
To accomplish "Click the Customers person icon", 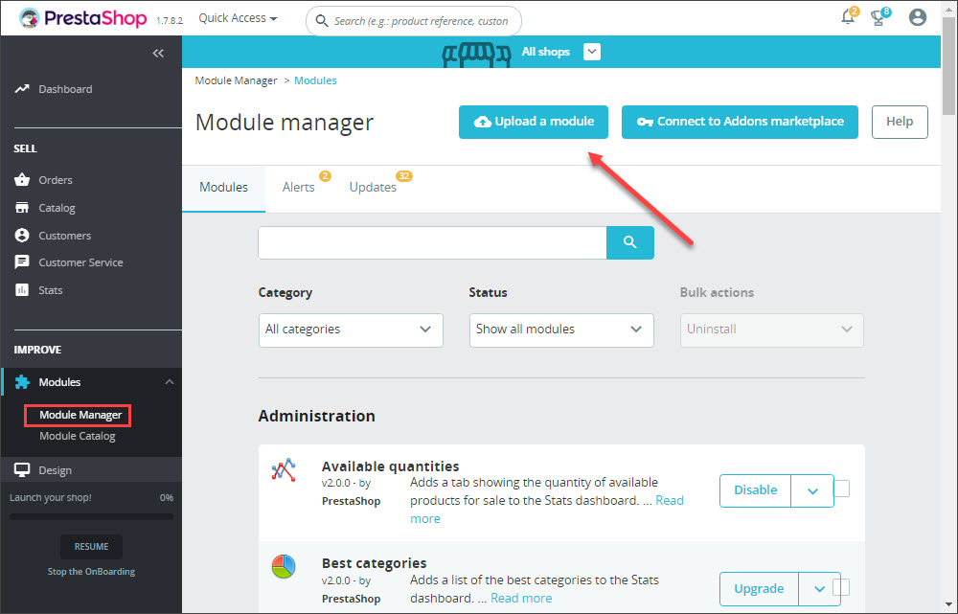I will (x=22, y=236).
